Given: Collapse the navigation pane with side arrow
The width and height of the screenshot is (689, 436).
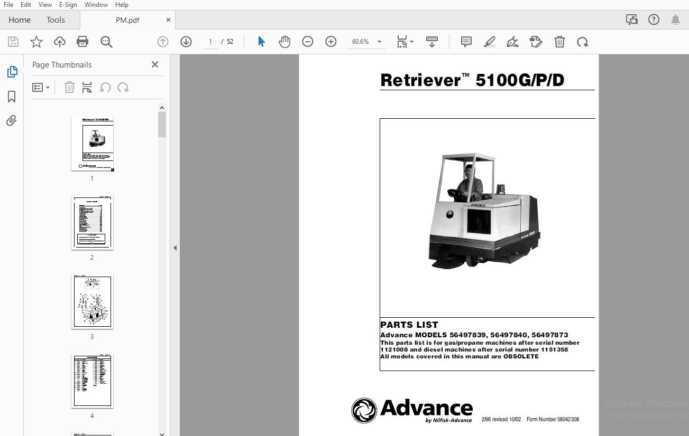Looking at the screenshot, I should point(175,248).
